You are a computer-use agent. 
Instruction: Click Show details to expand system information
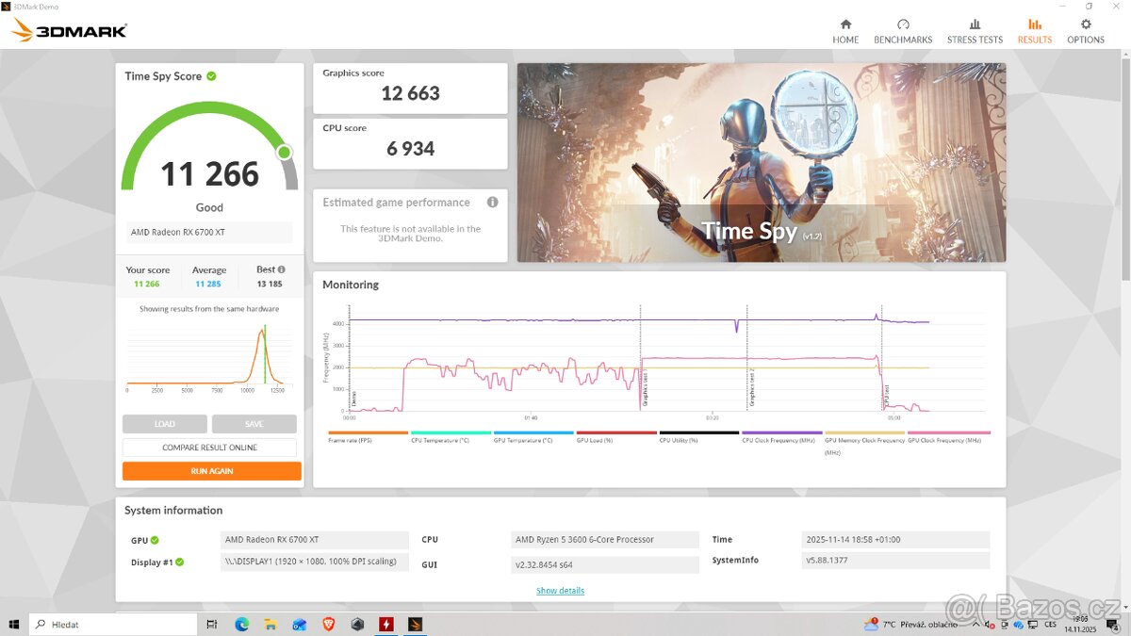coord(559,590)
